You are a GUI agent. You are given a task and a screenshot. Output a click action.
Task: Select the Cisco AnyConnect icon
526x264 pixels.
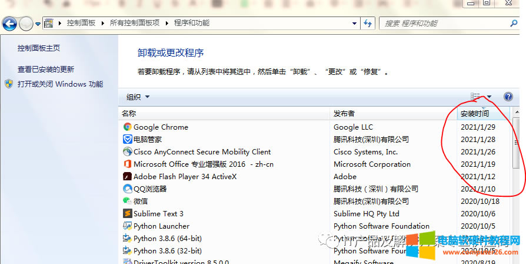coord(127,151)
